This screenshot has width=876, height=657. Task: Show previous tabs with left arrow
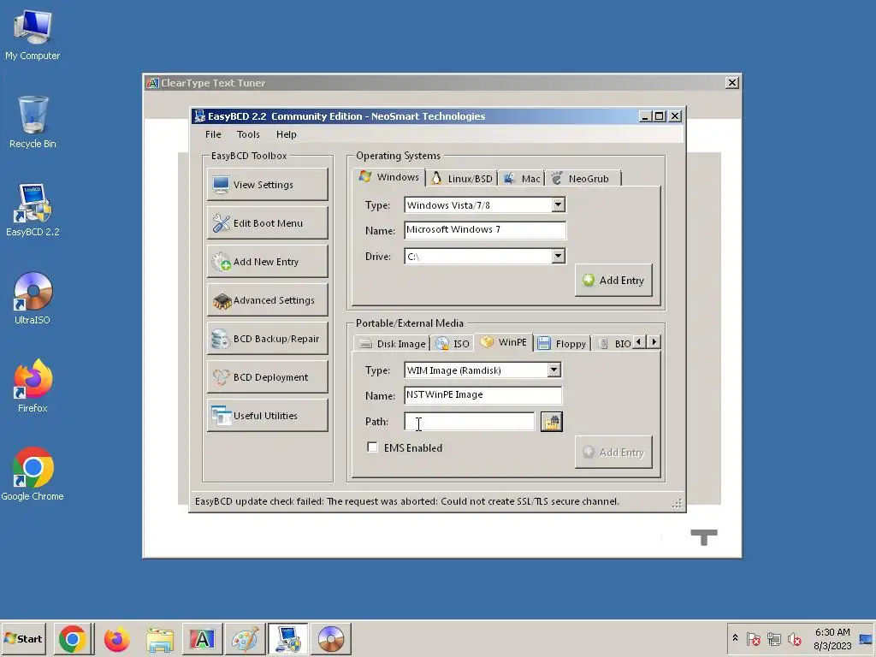point(639,342)
